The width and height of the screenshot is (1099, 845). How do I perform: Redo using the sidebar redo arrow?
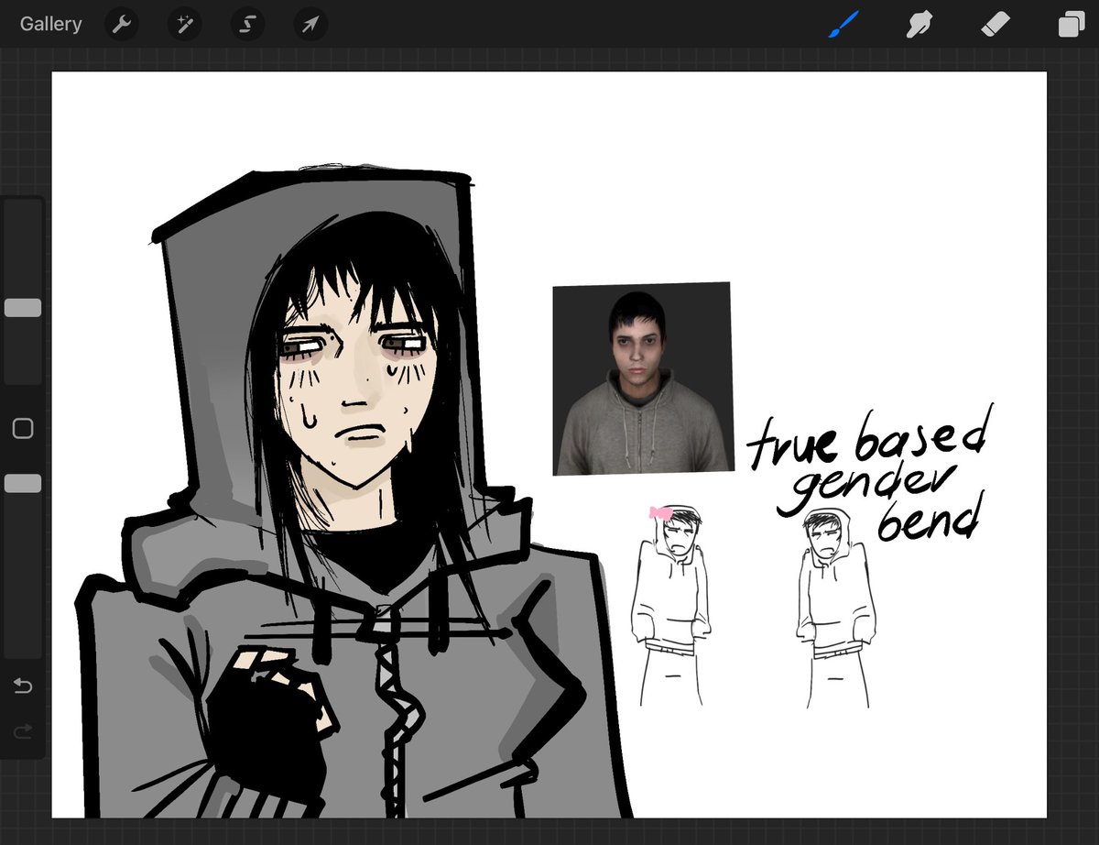(x=23, y=730)
